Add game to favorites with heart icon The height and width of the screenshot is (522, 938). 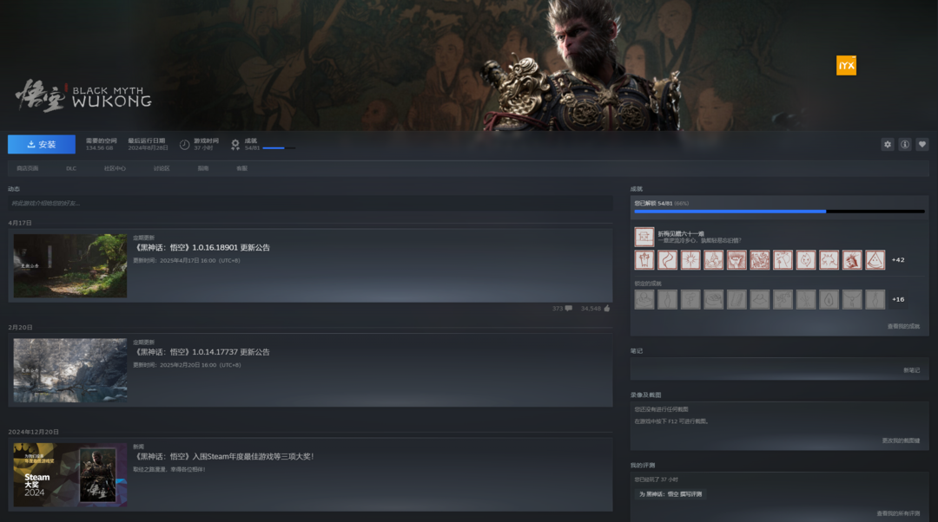pyautogui.click(x=921, y=145)
